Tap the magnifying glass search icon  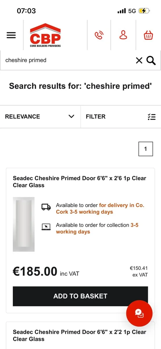click(151, 60)
